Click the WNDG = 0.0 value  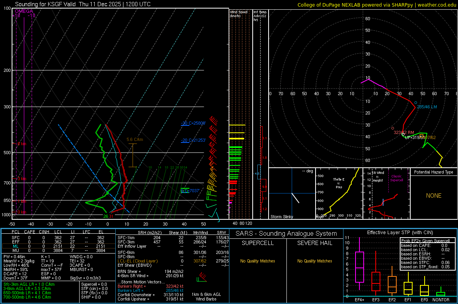pyautogui.click(x=81, y=257)
